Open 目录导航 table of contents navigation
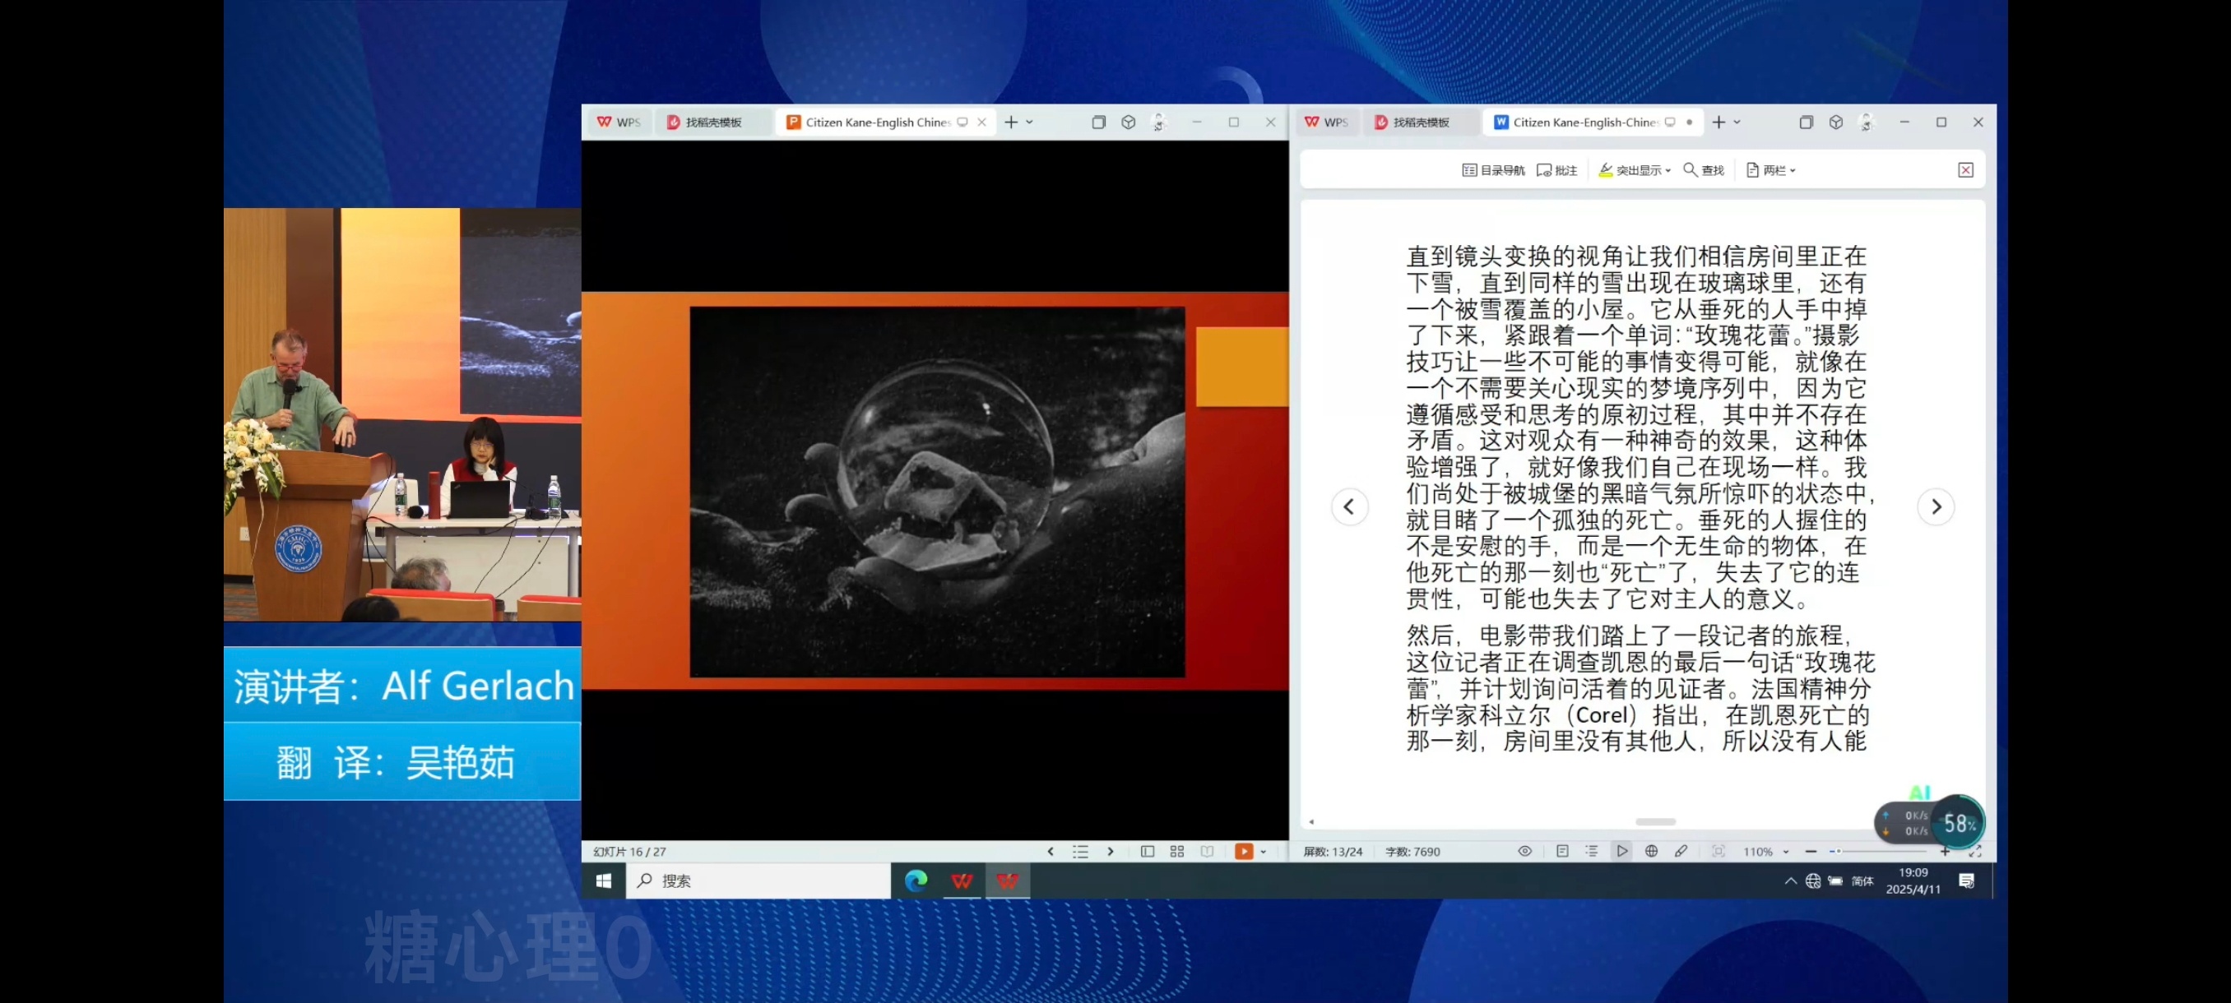The height and width of the screenshot is (1003, 2231). pyautogui.click(x=1493, y=170)
